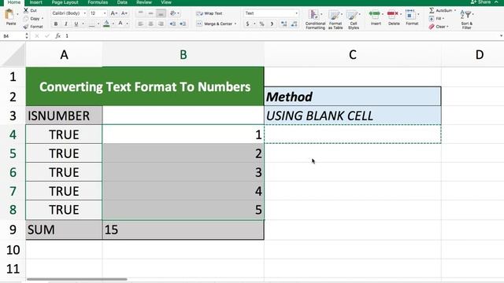Screen dimensions: 504x283
Task: Toggle bold formatting
Action: point(56,24)
